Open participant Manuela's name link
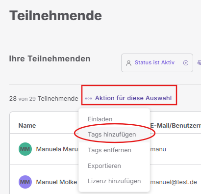The width and height of the screenshot is (201, 194). [57, 149]
